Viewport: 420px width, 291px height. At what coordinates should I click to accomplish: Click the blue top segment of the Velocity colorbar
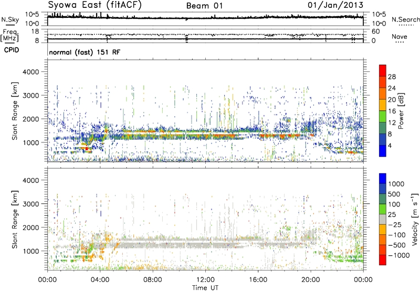click(383, 179)
